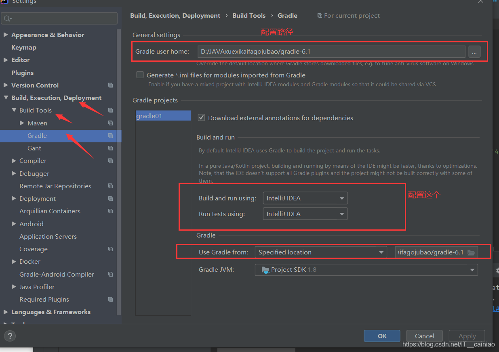
Task: Select Gradle in settings tree
Action: [37, 135]
